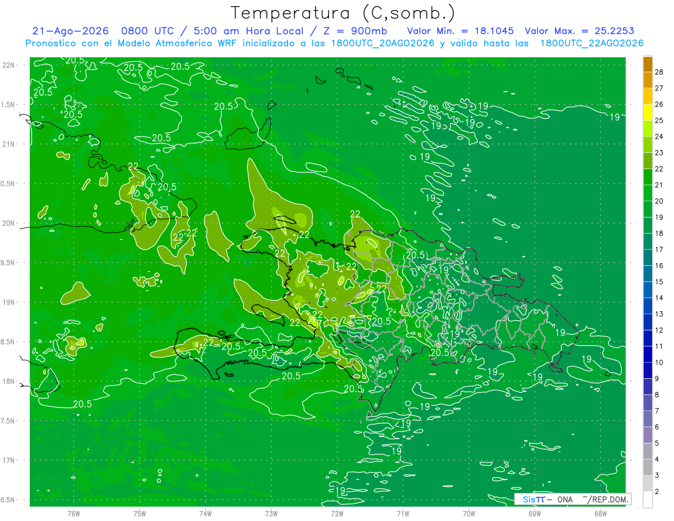Click latitude axis label "20N"
The width and height of the screenshot is (674, 521).
(9, 223)
